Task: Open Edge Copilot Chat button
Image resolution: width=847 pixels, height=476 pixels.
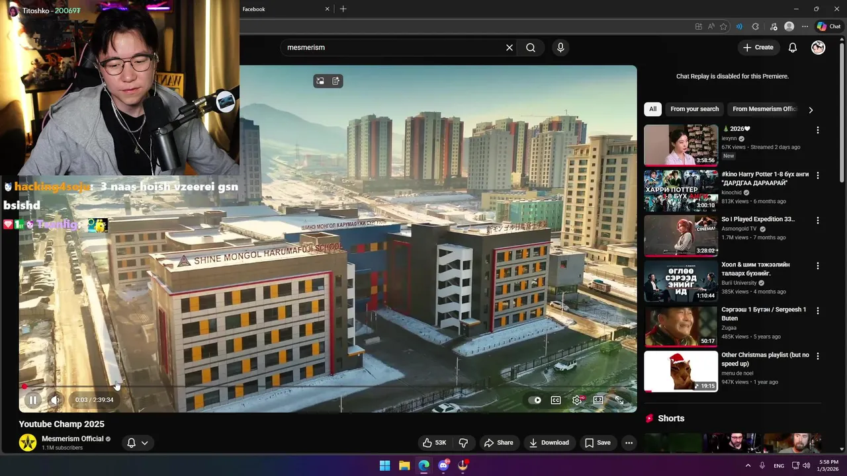Action: pyautogui.click(x=828, y=26)
